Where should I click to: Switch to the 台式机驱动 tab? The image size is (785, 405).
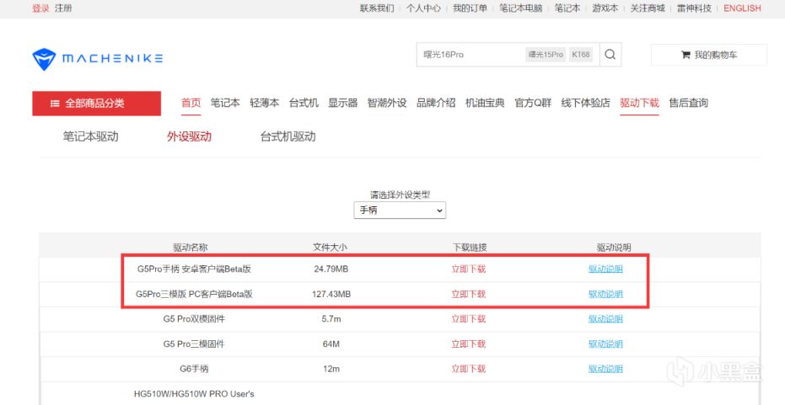[x=288, y=136]
